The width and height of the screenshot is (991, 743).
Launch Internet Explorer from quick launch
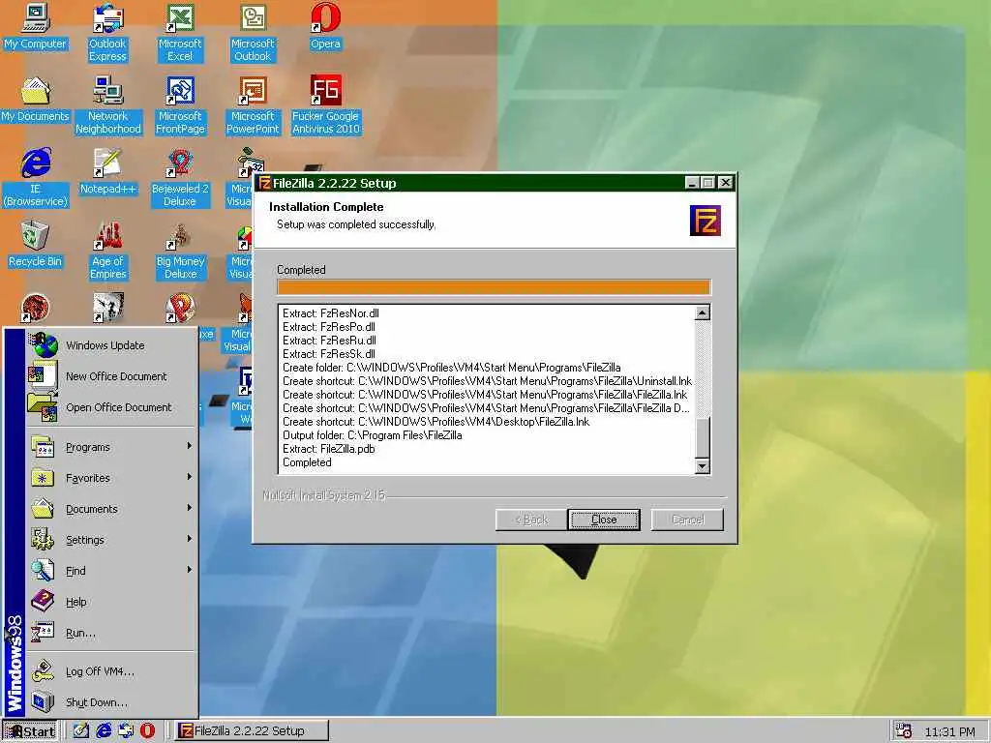pyautogui.click(x=103, y=730)
